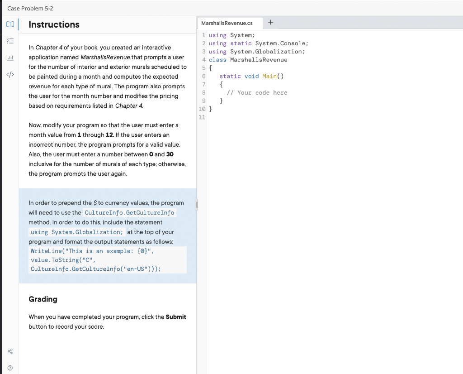Click the 'using static System.Console;' line
Image resolution: width=463 pixels, height=374 pixels.
258,43
